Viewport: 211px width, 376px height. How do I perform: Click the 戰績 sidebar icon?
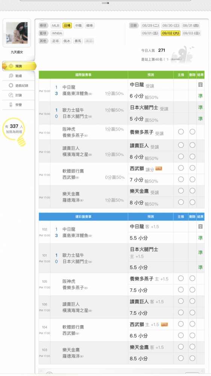point(11,76)
